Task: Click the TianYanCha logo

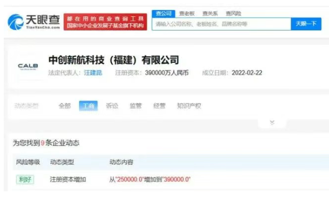Action: (x=34, y=22)
